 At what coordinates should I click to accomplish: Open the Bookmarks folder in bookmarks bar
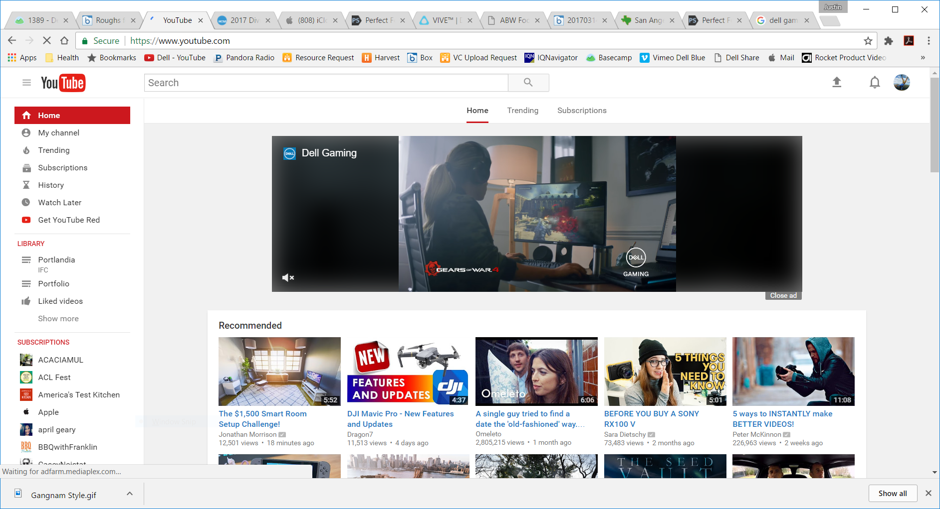coord(112,58)
